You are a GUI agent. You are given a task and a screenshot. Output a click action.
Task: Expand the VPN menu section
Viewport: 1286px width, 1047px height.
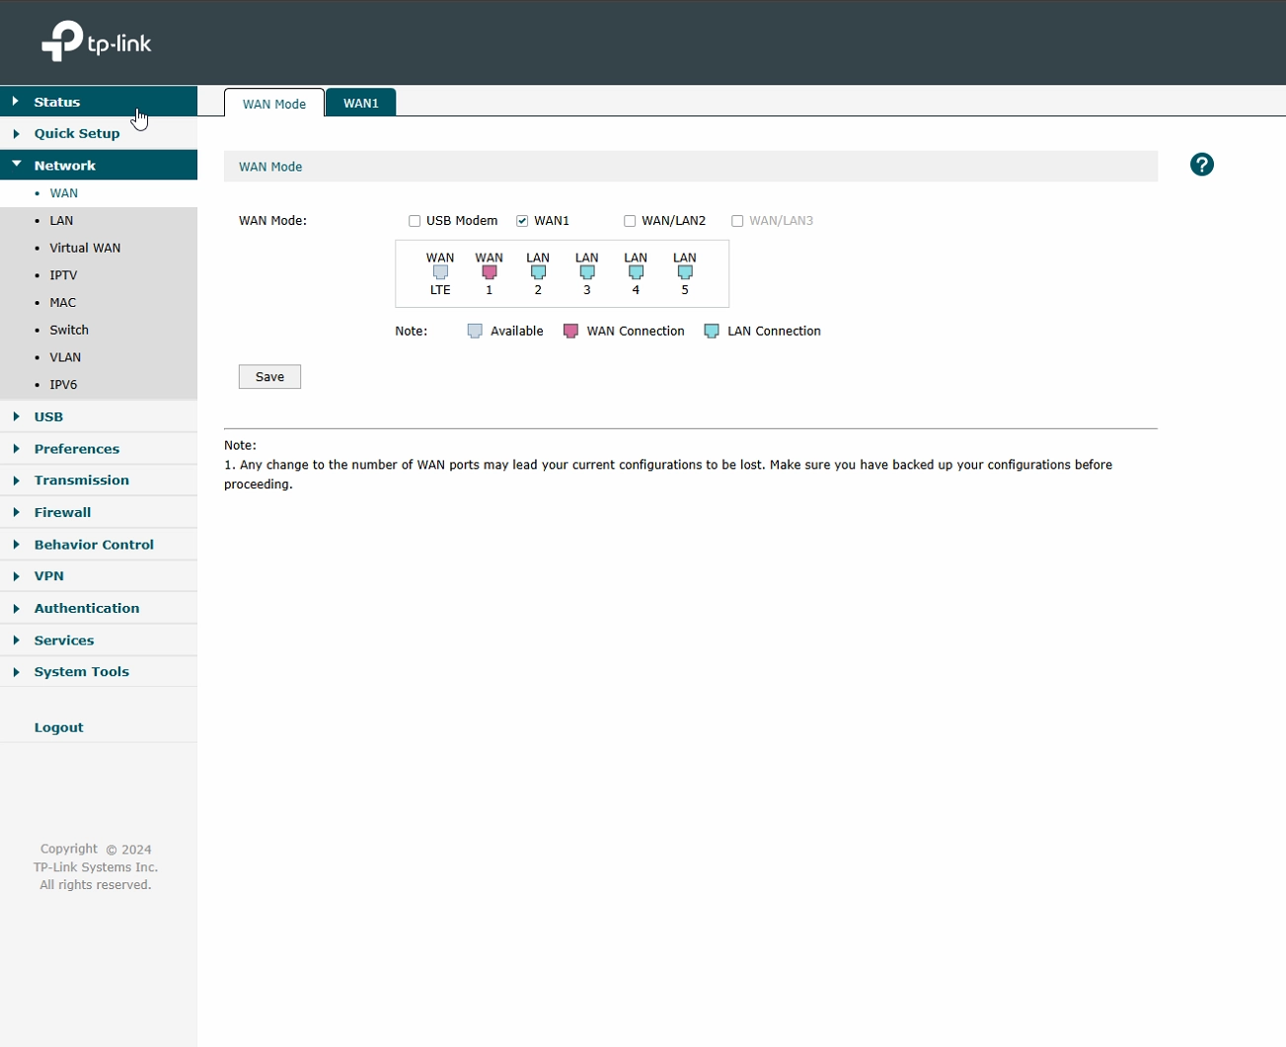[x=48, y=575]
